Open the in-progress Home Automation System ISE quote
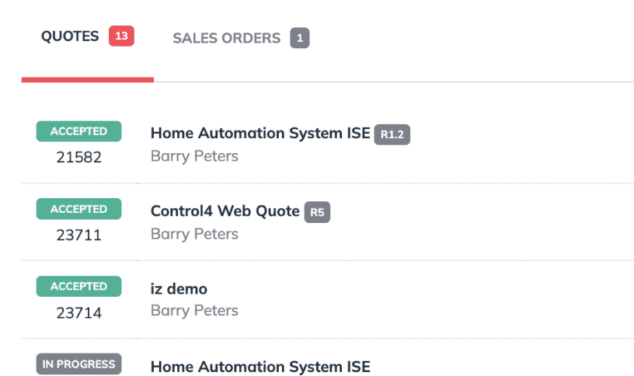The height and width of the screenshot is (376, 634). [260, 367]
